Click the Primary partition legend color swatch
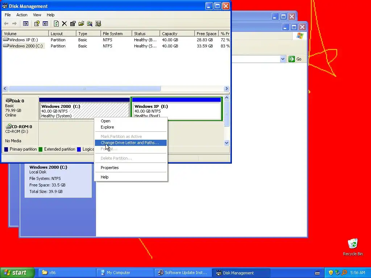Screen dimensions: 371x278 click(6, 149)
